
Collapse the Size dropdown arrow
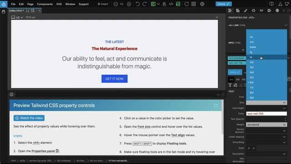(x=284, y=102)
